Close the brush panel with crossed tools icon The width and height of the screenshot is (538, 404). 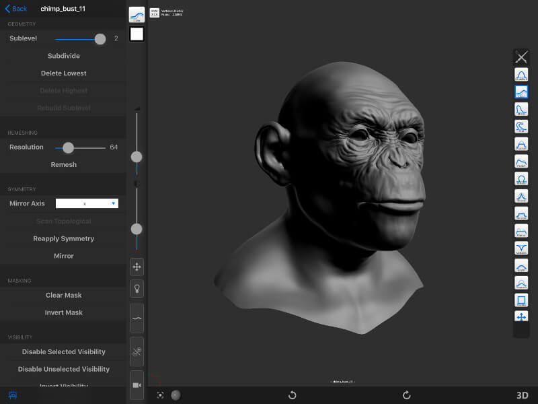521,57
